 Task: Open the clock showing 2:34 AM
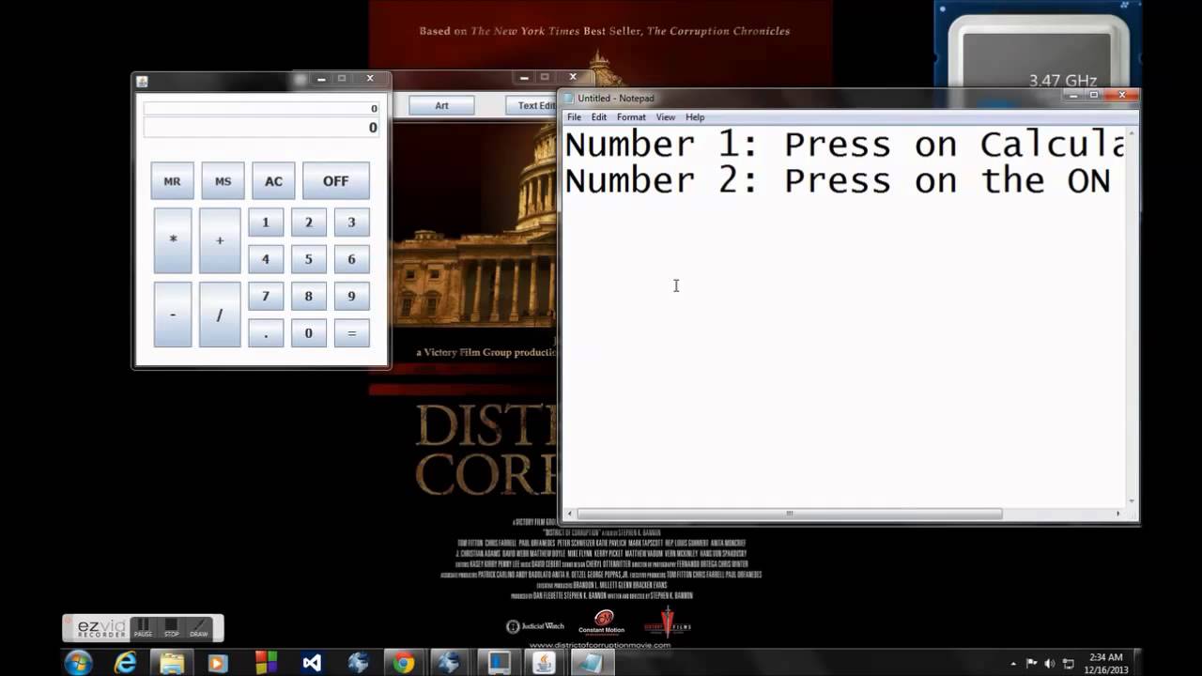point(1106,663)
